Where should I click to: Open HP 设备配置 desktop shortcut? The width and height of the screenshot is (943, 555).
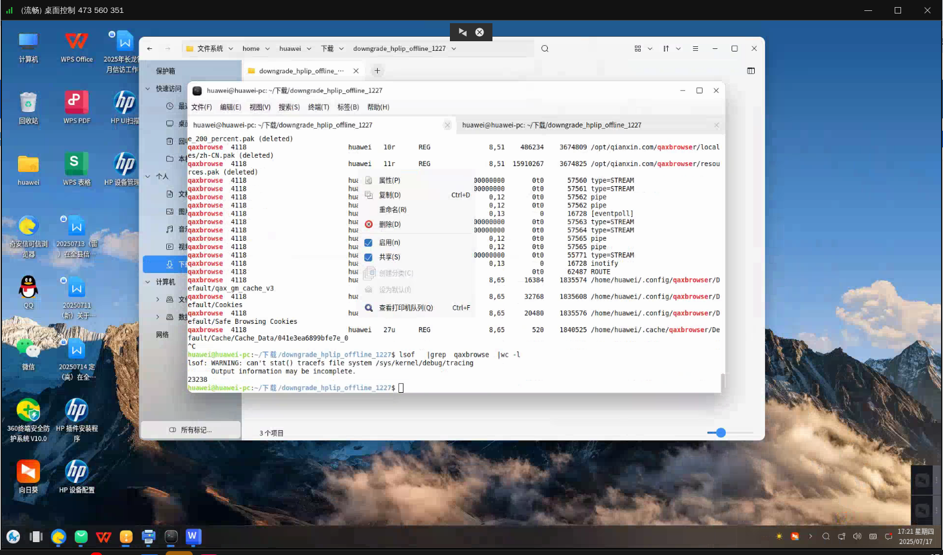tap(77, 472)
